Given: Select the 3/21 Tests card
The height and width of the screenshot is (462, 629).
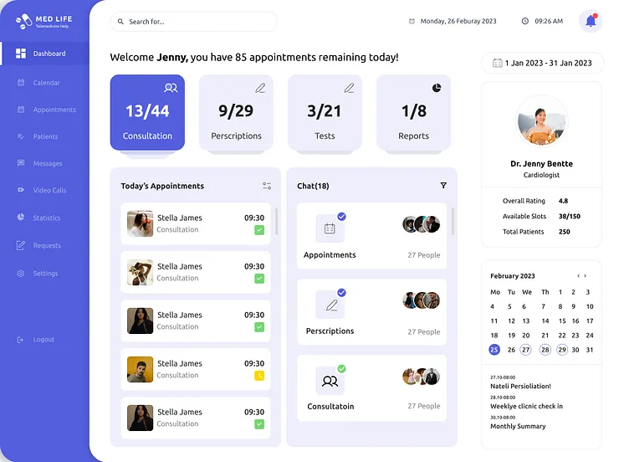Looking at the screenshot, I should (325, 112).
